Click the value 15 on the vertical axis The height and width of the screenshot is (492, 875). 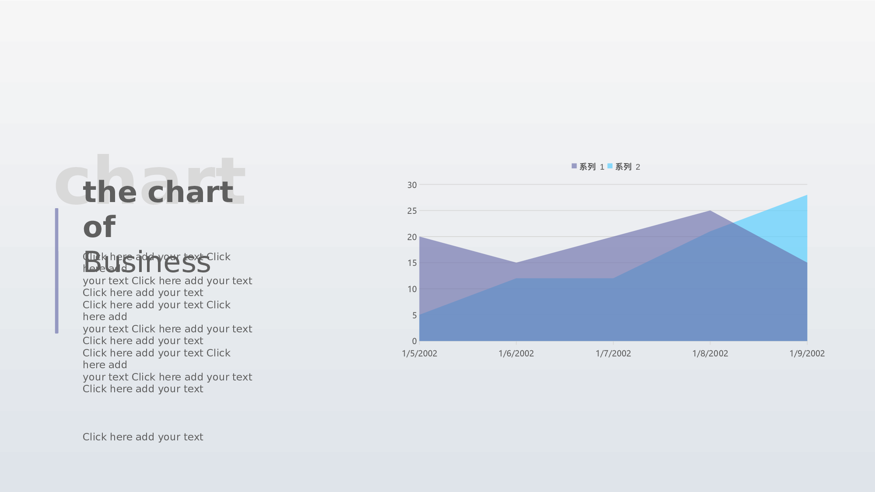412,263
